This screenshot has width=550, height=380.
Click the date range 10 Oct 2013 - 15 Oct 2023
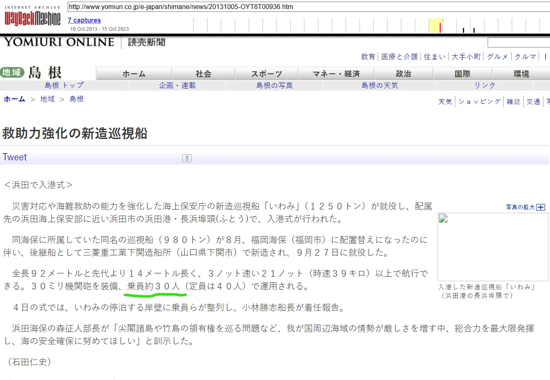pyautogui.click(x=99, y=29)
